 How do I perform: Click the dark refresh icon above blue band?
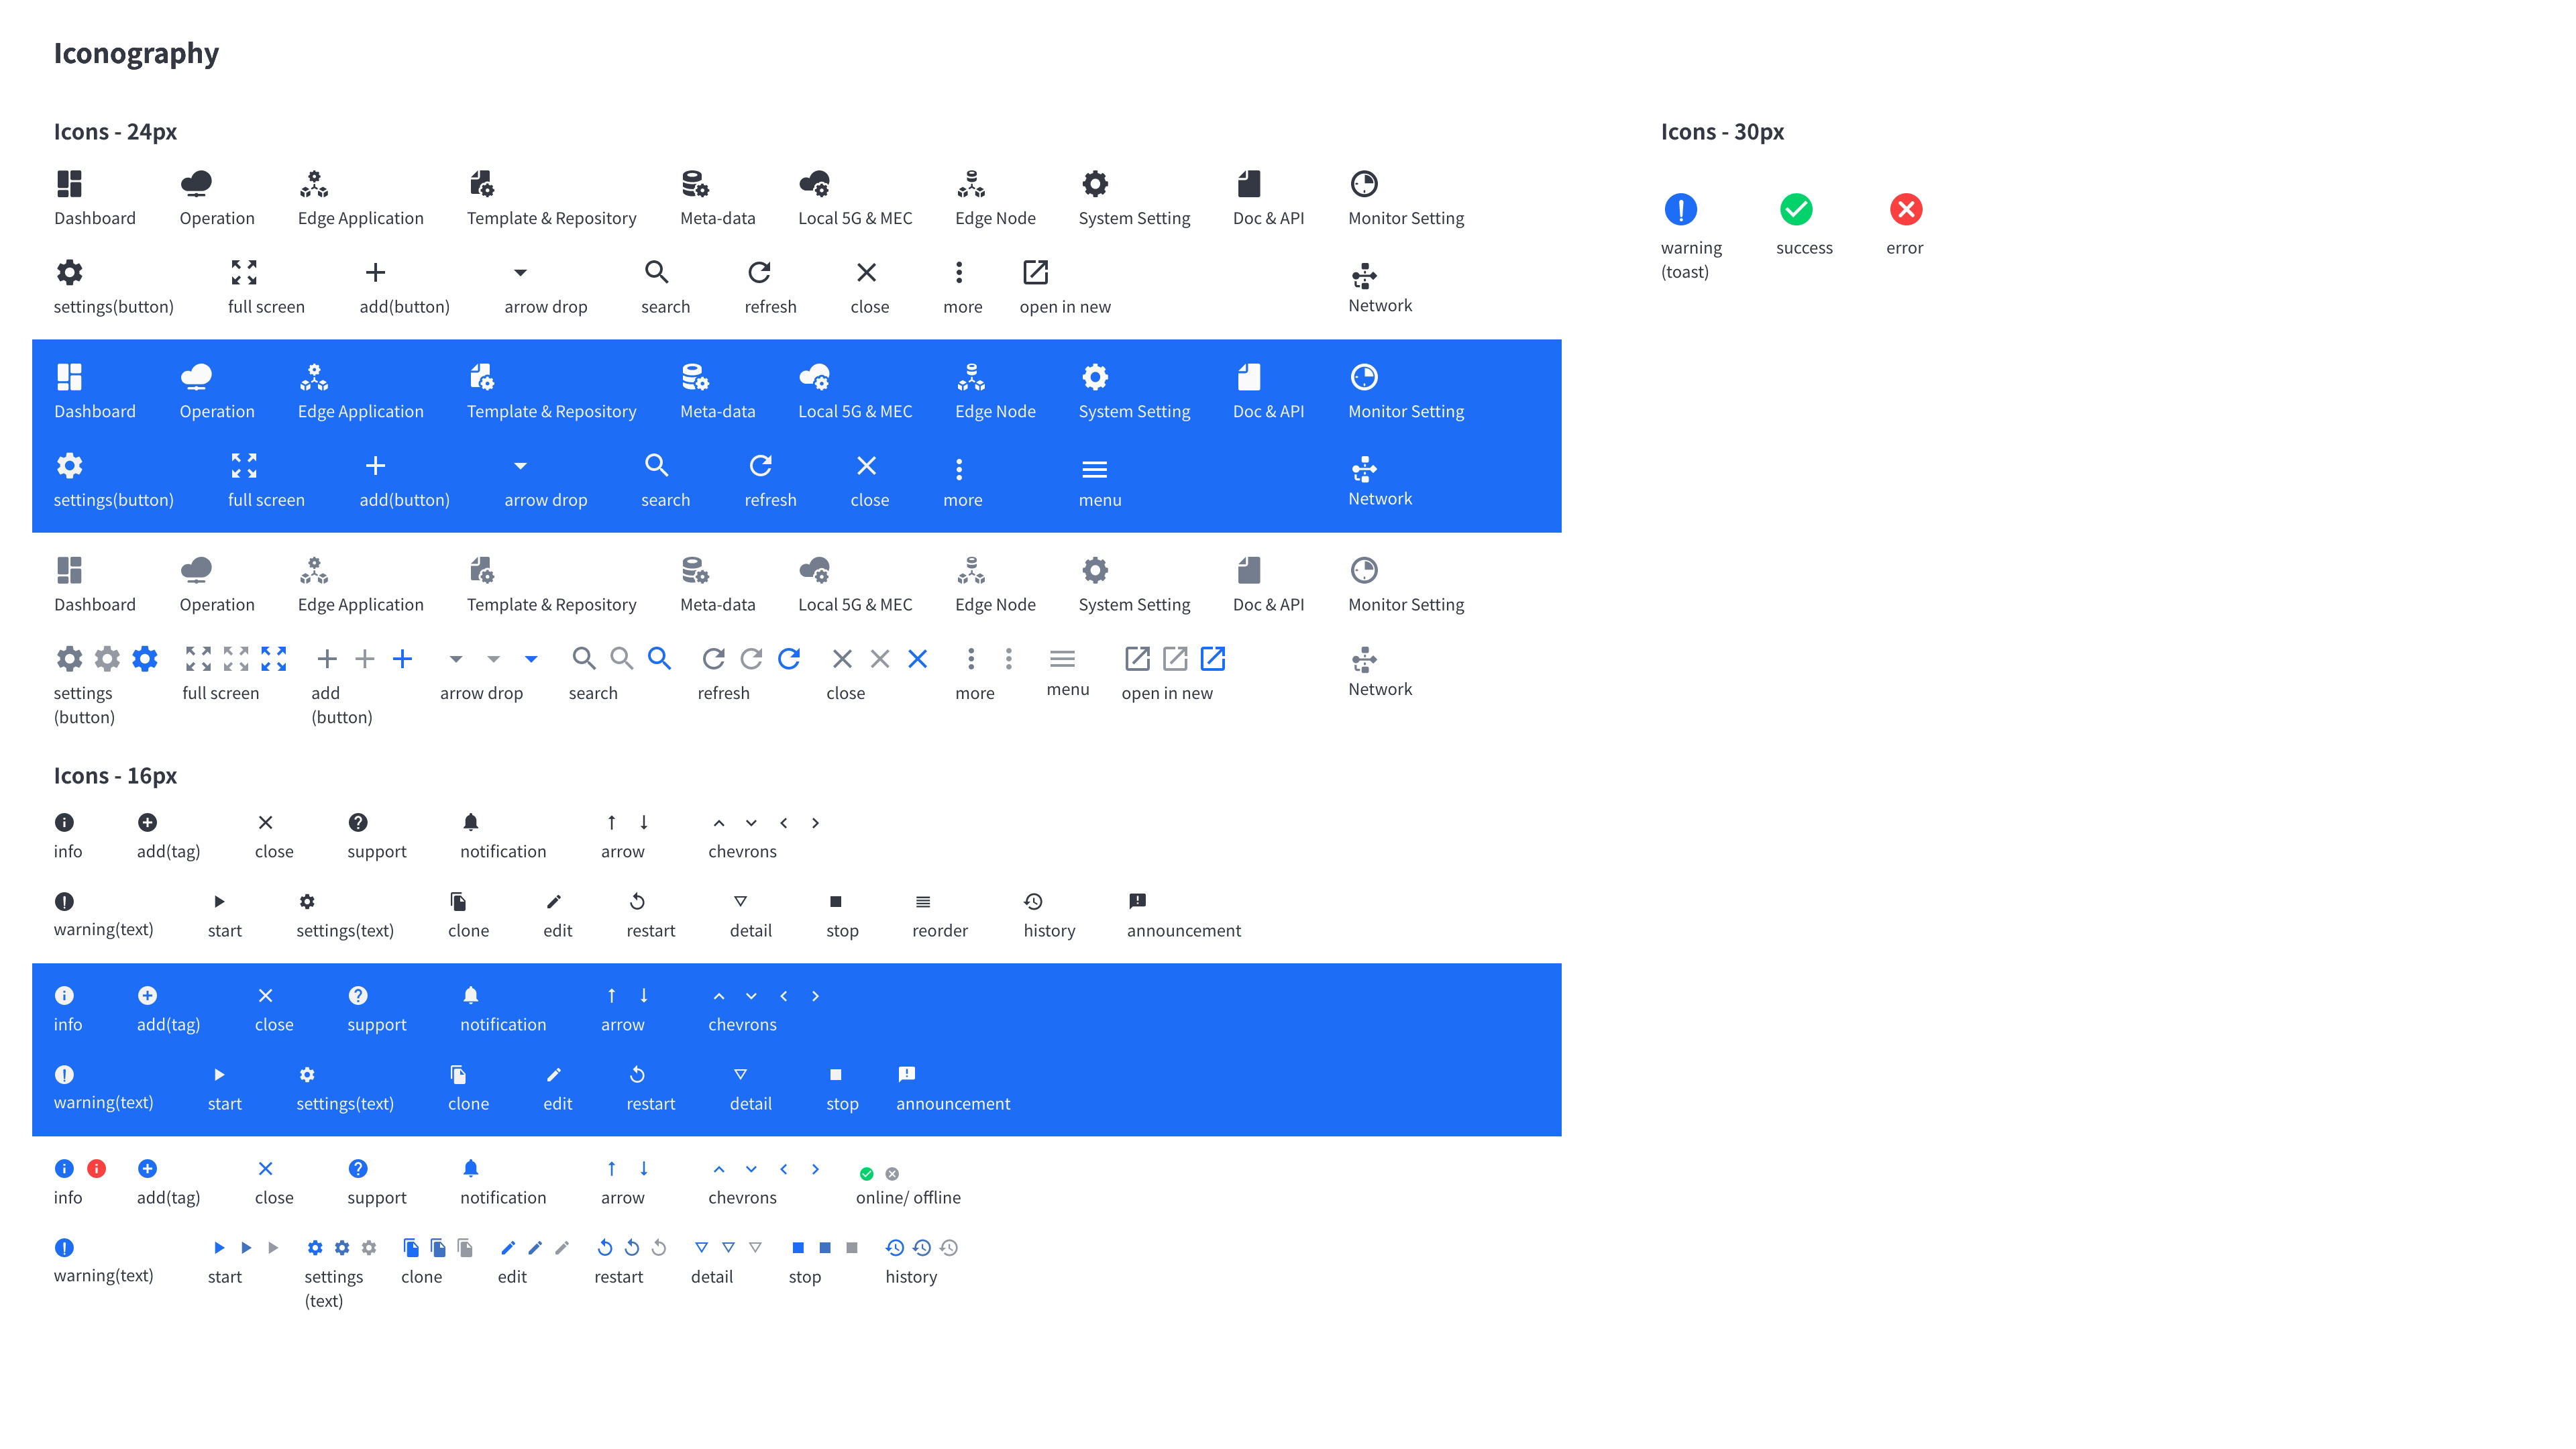click(760, 272)
